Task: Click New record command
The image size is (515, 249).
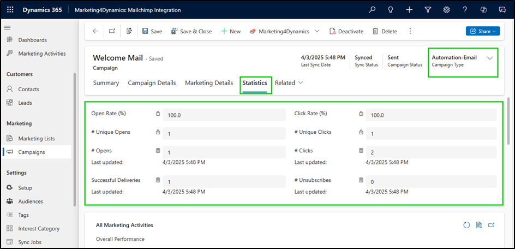Action: coord(231,31)
